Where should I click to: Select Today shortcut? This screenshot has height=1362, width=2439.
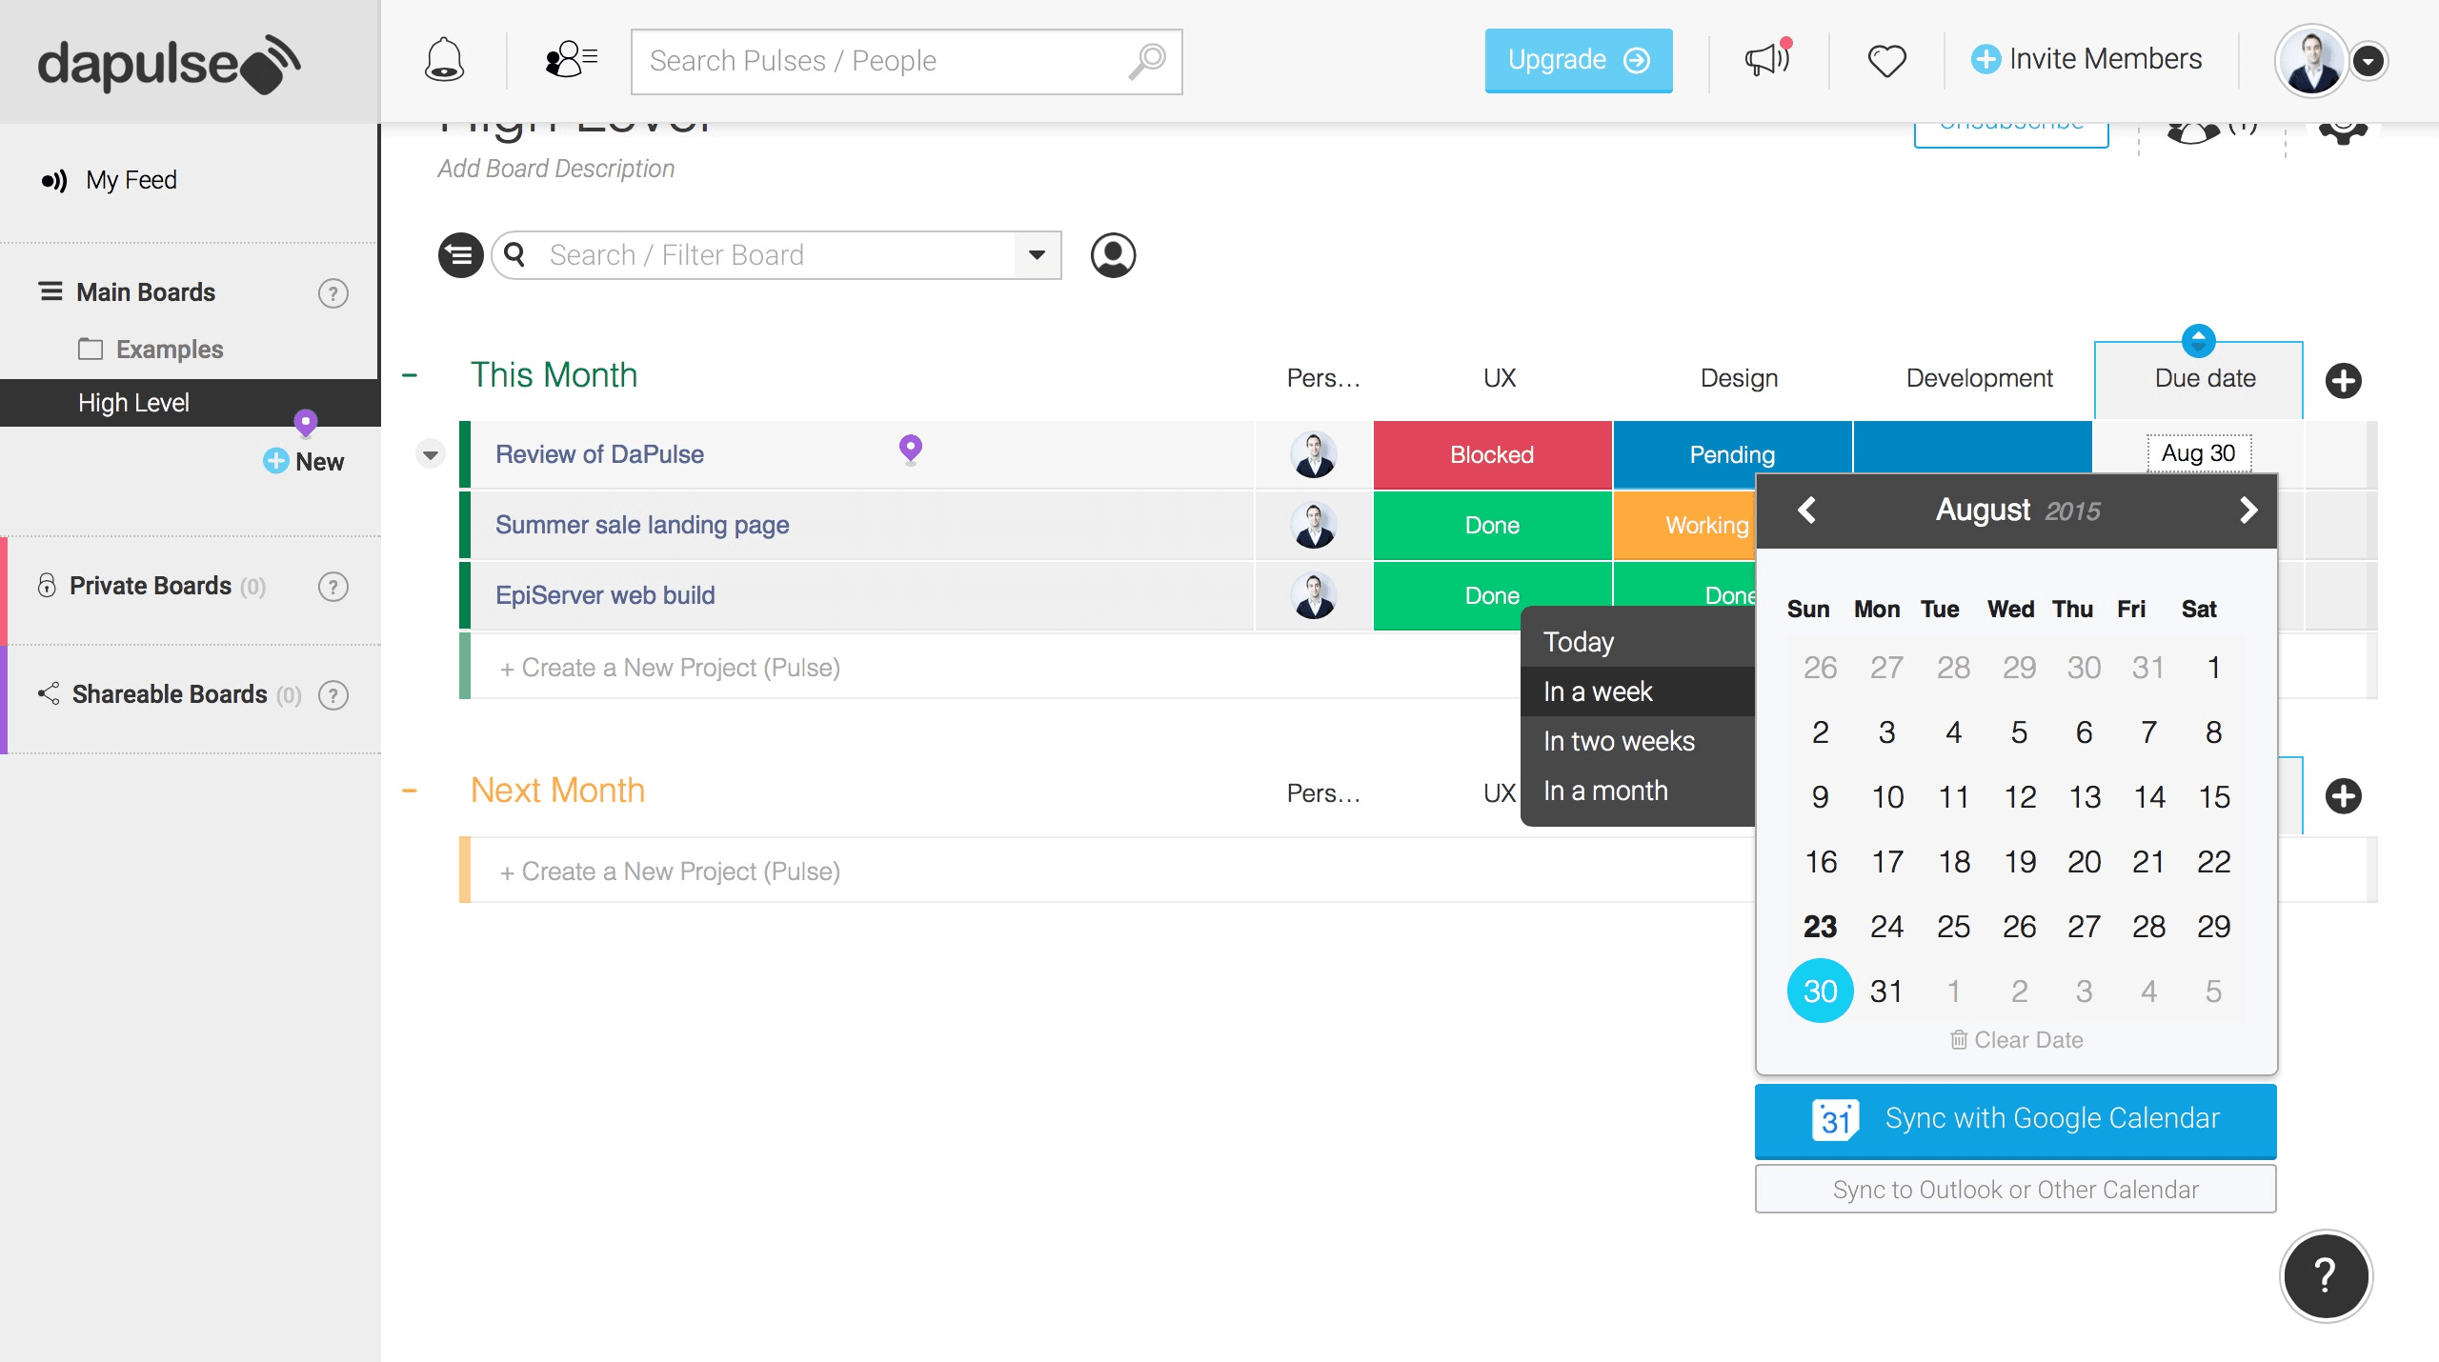pos(1638,642)
